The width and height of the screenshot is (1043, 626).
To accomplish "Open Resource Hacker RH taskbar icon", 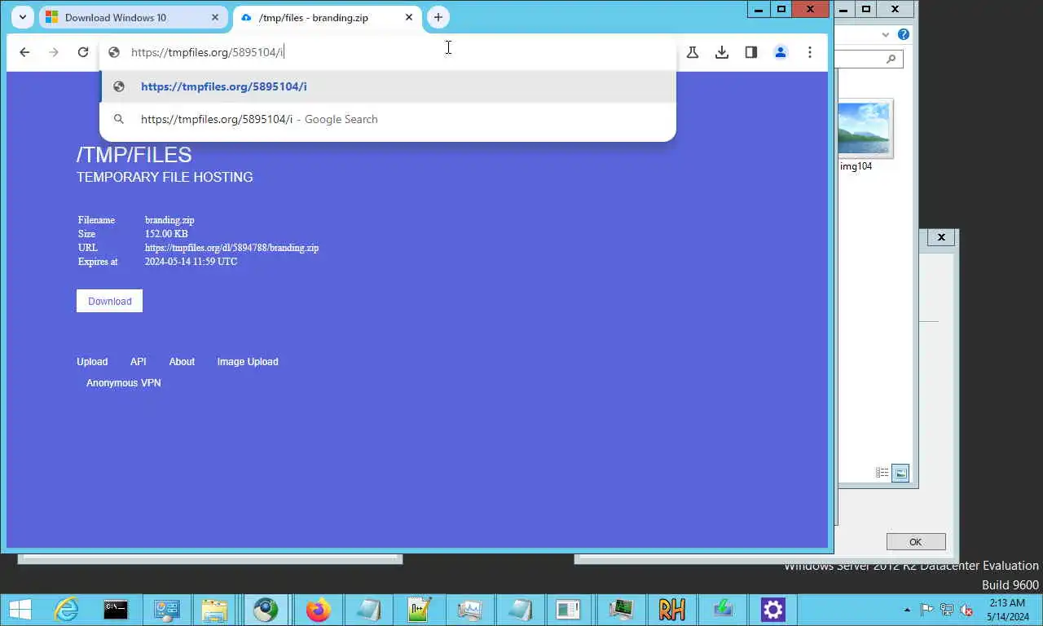I will 671,610.
